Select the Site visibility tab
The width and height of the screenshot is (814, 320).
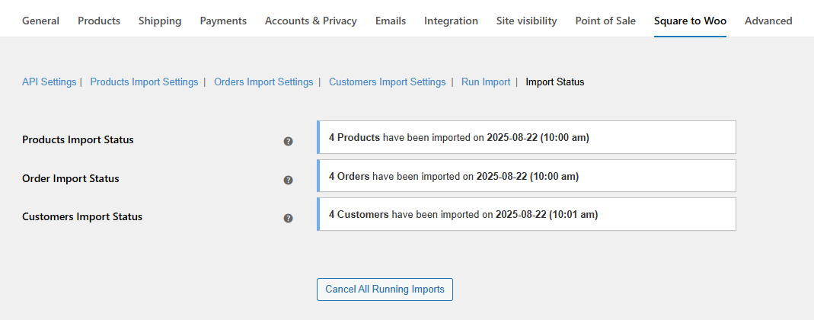(526, 21)
